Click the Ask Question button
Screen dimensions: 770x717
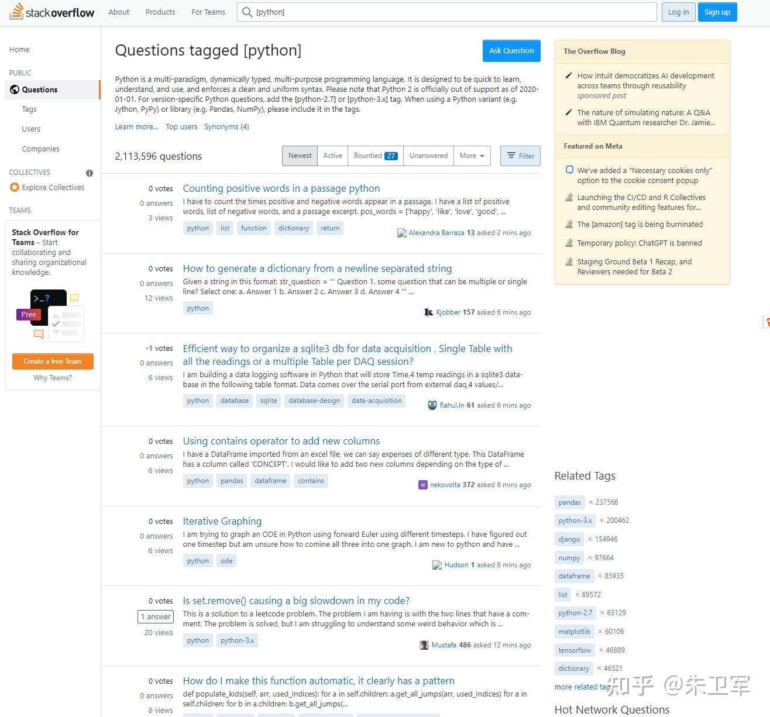coord(511,51)
